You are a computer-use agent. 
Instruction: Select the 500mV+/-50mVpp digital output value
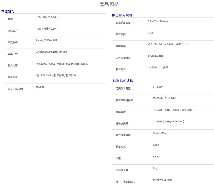coord(158,21)
